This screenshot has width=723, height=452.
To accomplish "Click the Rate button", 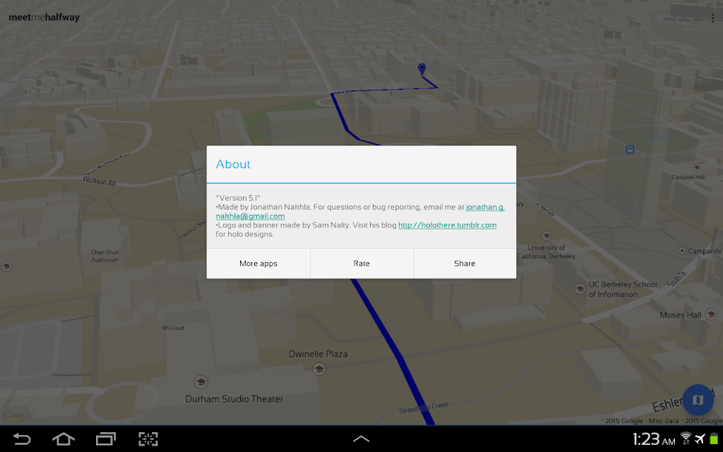I will 361,263.
